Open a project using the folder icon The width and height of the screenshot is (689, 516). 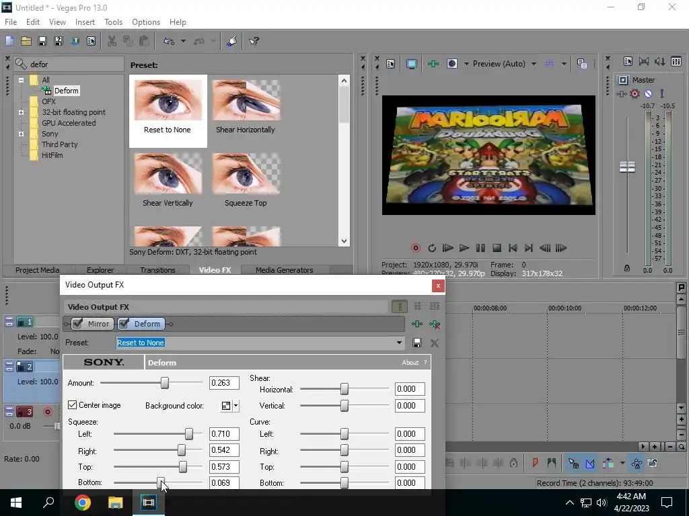(26, 41)
